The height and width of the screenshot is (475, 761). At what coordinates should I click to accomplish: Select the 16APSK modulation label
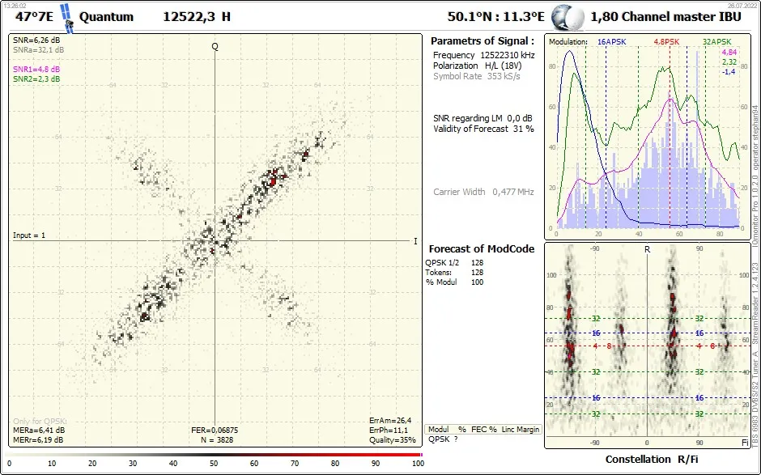click(611, 42)
